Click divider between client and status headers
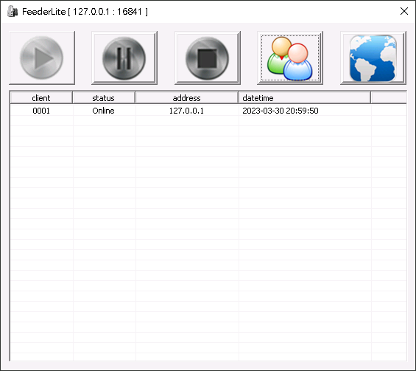Image resolution: width=416 pixels, height=371 pixels. (73, 98)
